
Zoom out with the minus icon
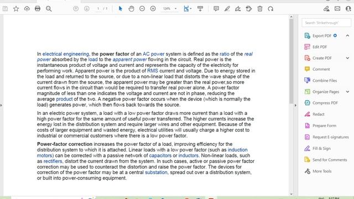coord(142,9)
